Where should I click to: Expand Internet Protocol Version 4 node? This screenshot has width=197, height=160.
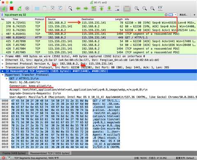(x=2, y=64)
